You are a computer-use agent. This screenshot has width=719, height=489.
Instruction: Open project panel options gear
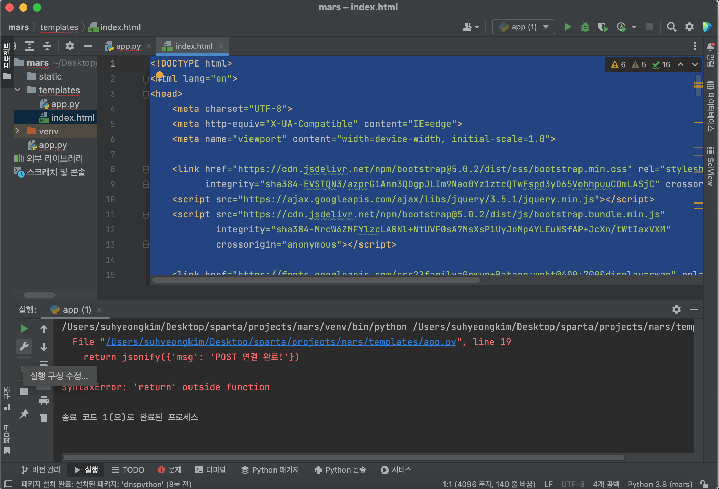tap(70, 46)
